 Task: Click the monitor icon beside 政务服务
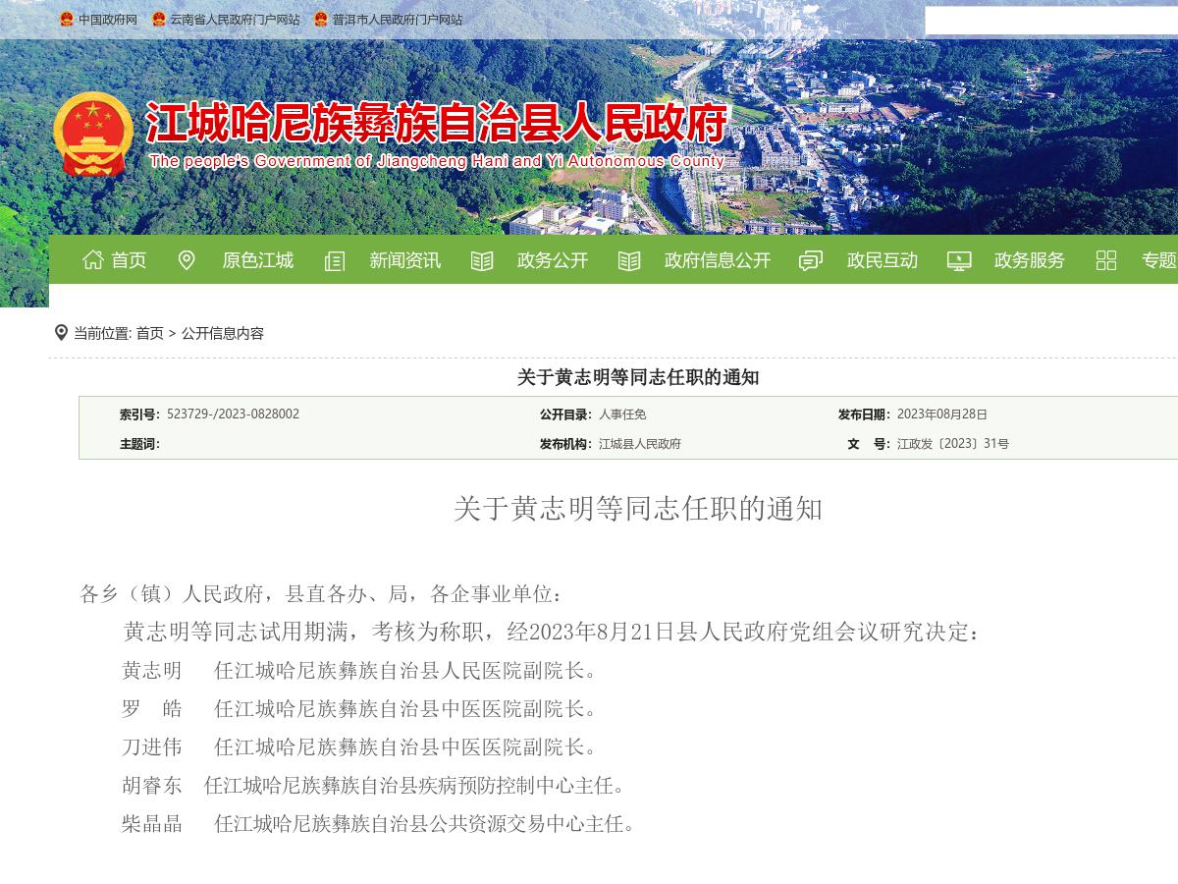957,260
